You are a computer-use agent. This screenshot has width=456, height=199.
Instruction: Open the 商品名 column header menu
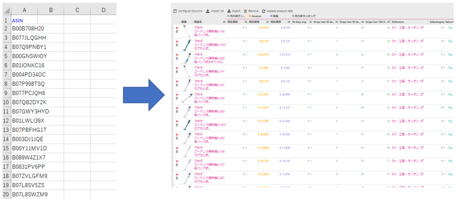point(224,22)
